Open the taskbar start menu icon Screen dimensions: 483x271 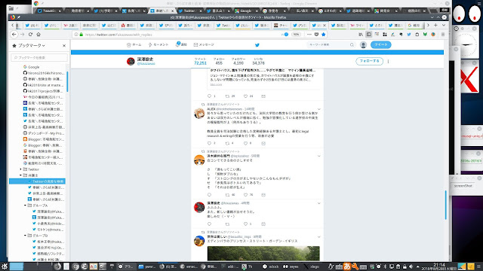coord(5,266)
